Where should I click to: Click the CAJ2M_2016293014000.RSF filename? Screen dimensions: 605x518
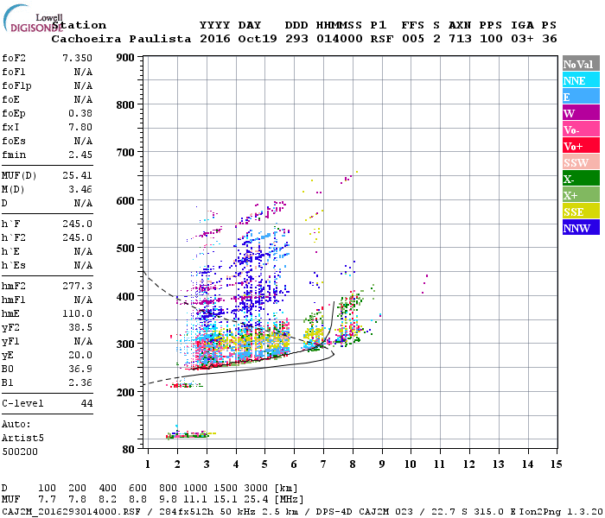[71, 512]
